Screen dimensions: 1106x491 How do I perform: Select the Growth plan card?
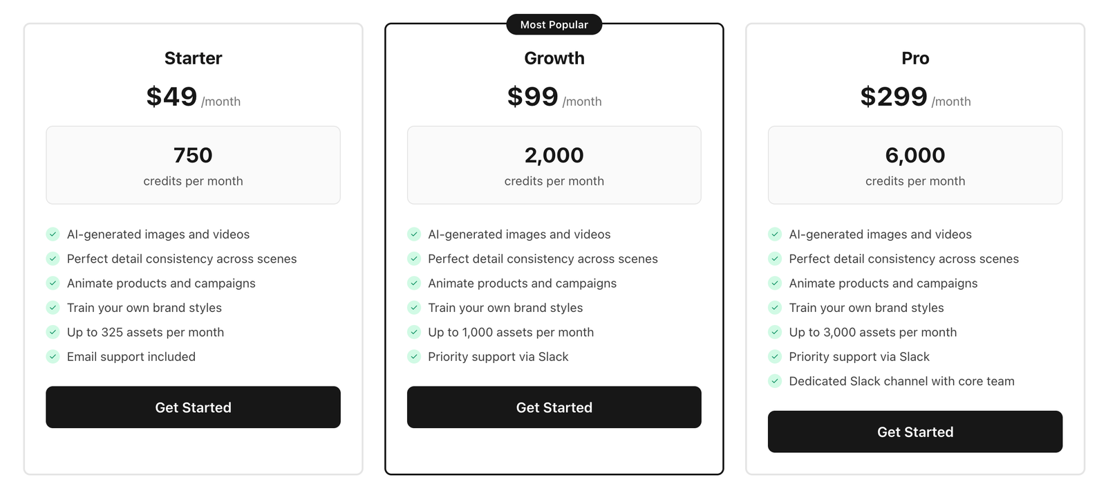coord(554,249)
